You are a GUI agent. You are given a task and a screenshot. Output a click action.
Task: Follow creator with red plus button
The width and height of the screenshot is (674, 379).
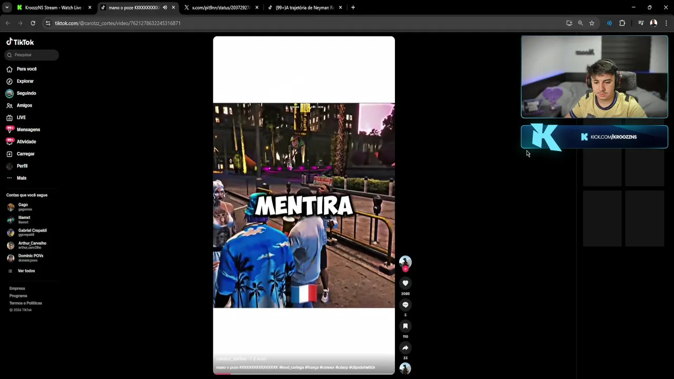(x=405, y=269)
